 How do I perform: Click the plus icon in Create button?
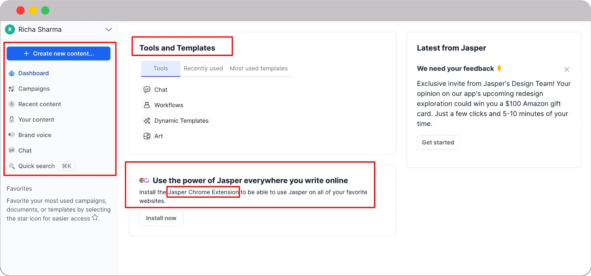[26, 53]
